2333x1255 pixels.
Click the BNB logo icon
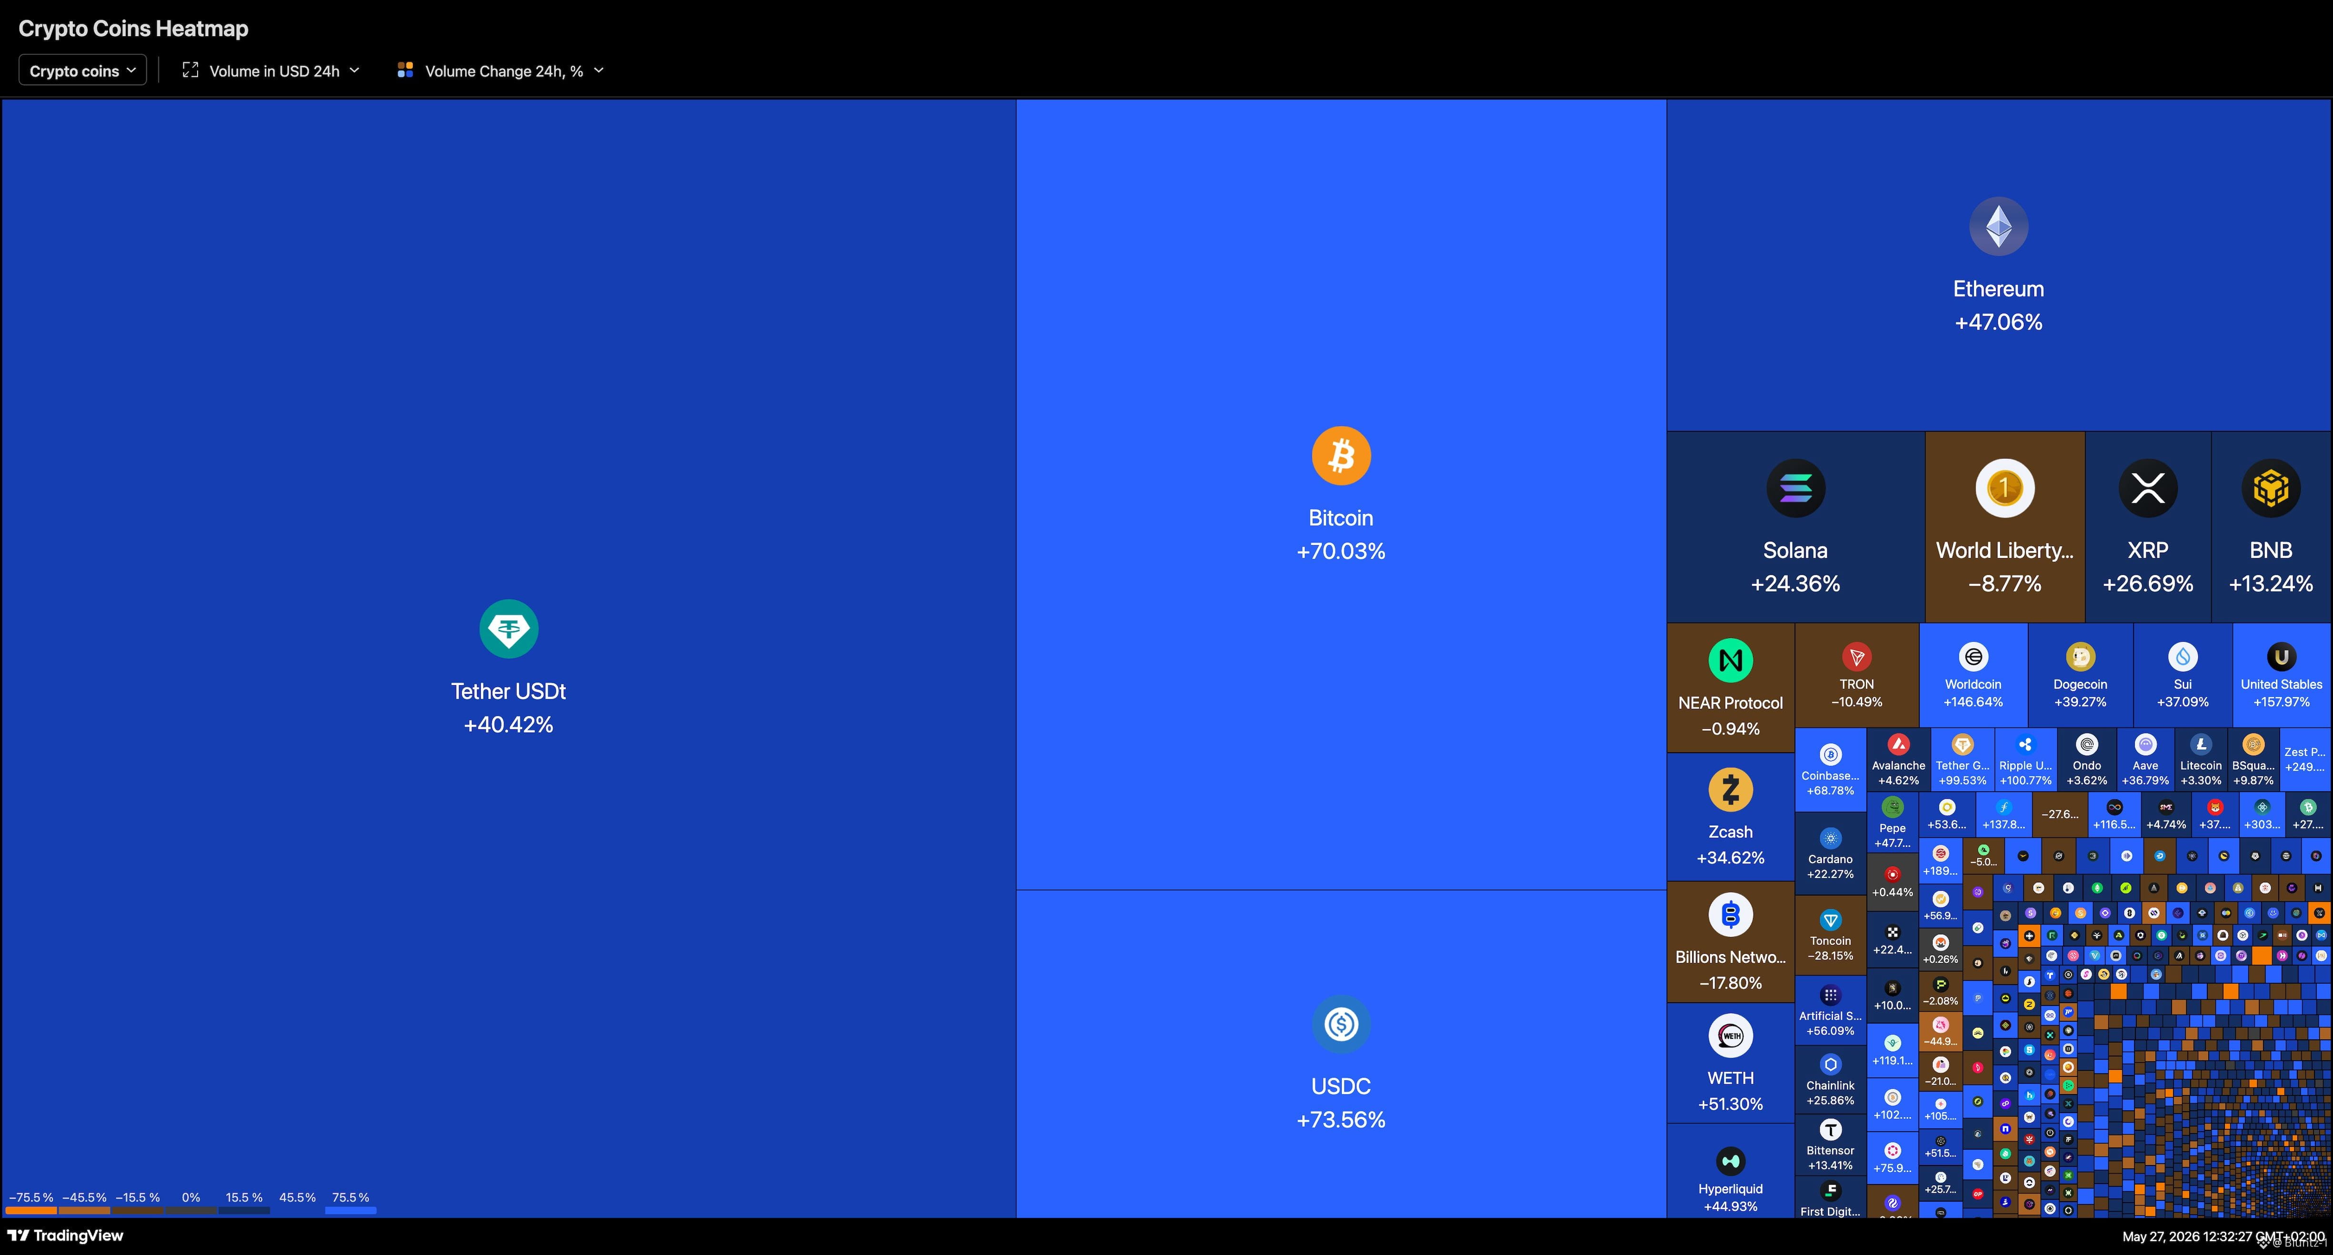(x=2272, y=488)
